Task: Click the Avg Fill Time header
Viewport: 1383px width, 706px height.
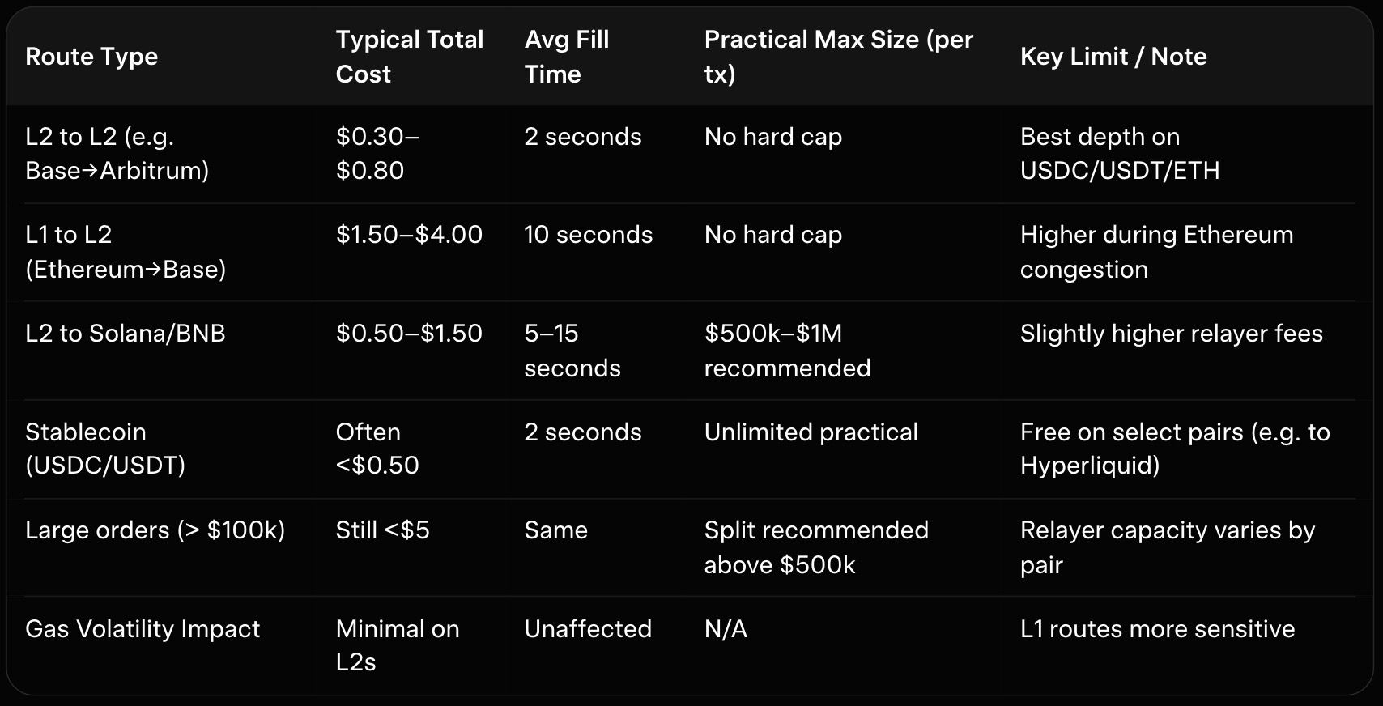Action: (566, 57)
